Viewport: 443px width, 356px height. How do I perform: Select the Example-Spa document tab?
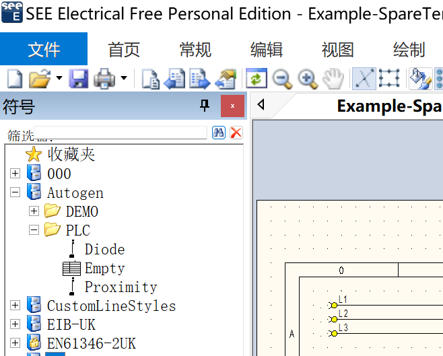(388, 106)
